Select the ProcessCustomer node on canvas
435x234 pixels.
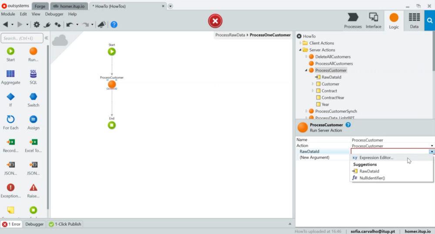point(112,84)
